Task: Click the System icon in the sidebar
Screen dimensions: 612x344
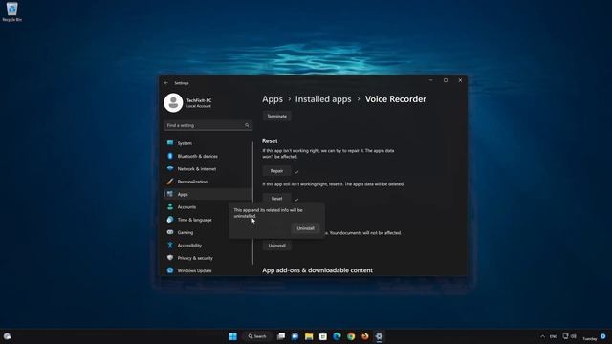Action: click(x=170, y=143)
